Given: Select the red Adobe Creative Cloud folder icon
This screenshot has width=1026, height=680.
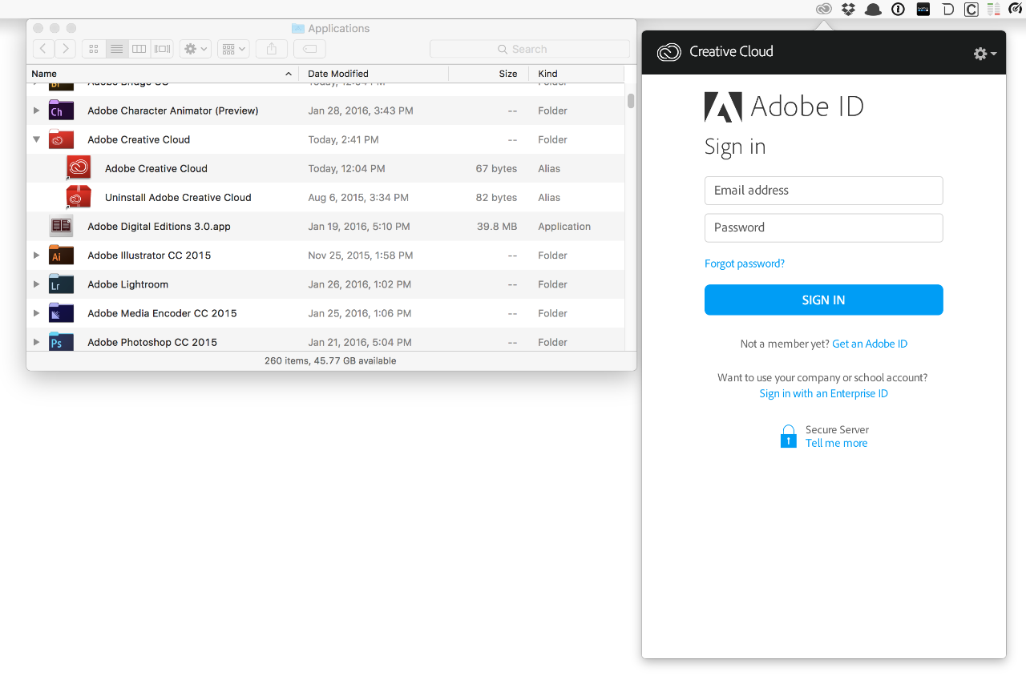Looking at the screenshot, I should 61,139.
